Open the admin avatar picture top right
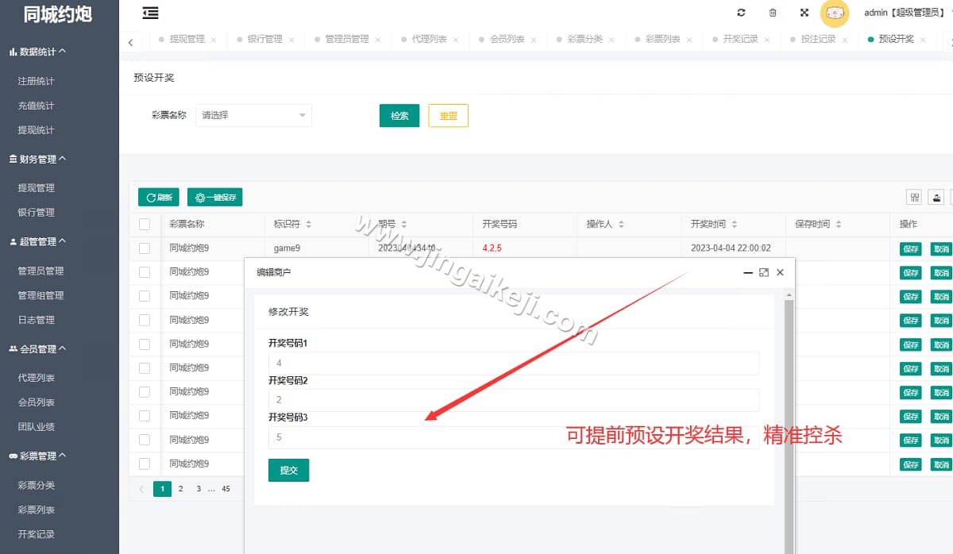The width and height of the screenshot is (953, 554). pos(835,13)
